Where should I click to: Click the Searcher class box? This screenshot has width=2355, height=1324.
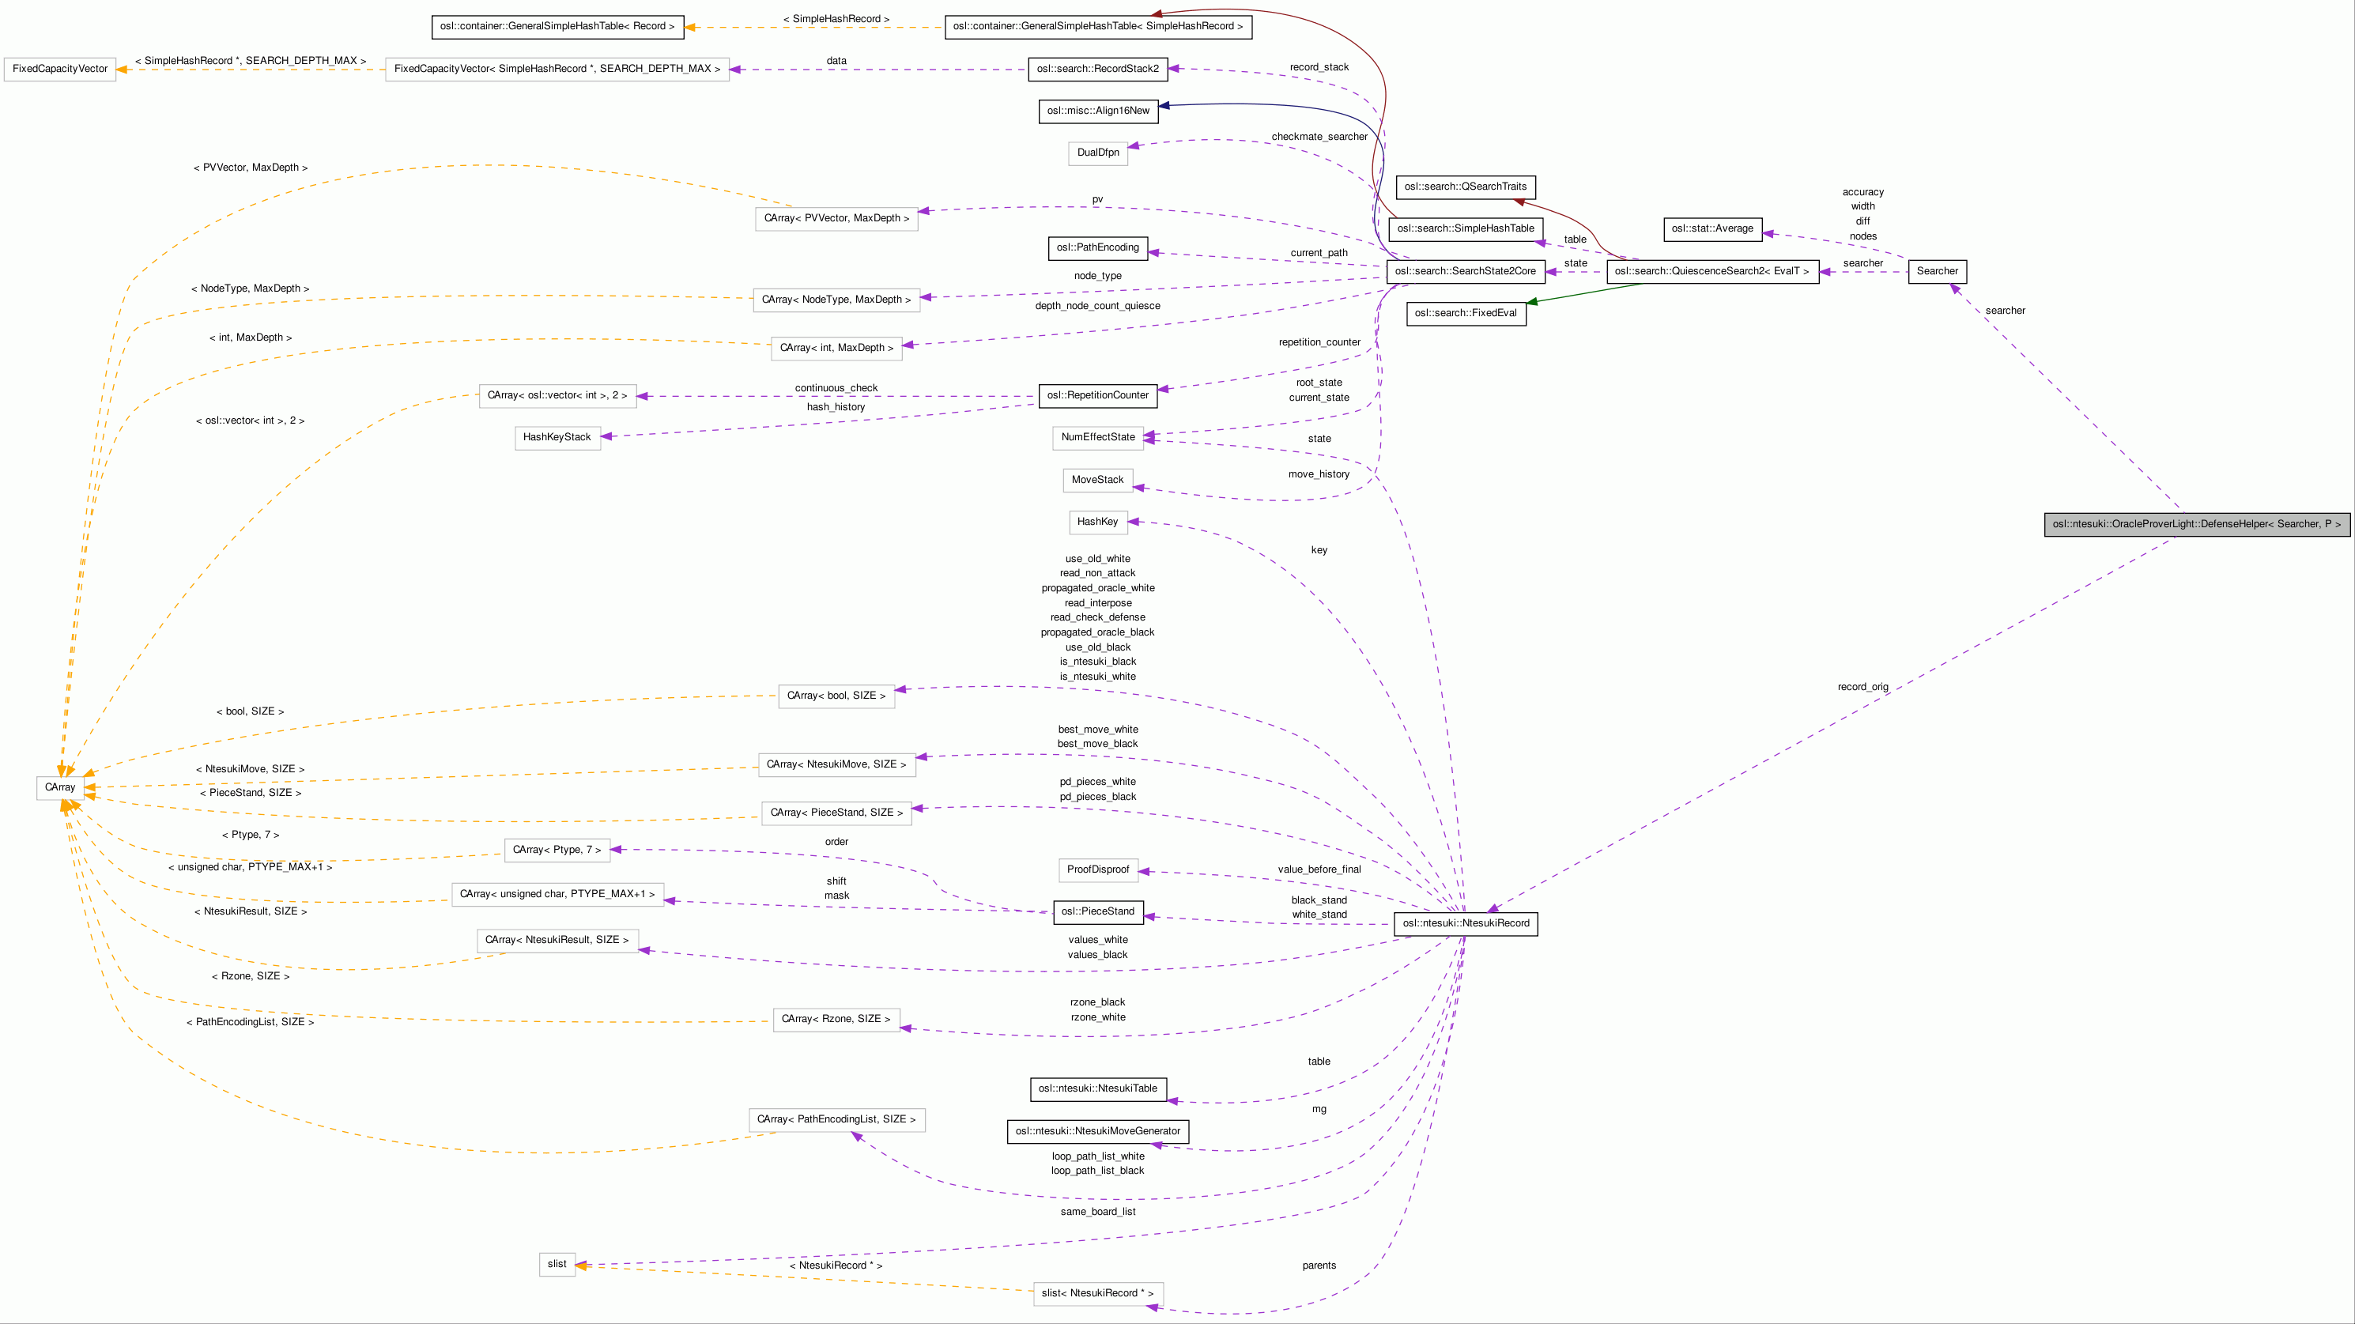click(x=1936, y=272)
